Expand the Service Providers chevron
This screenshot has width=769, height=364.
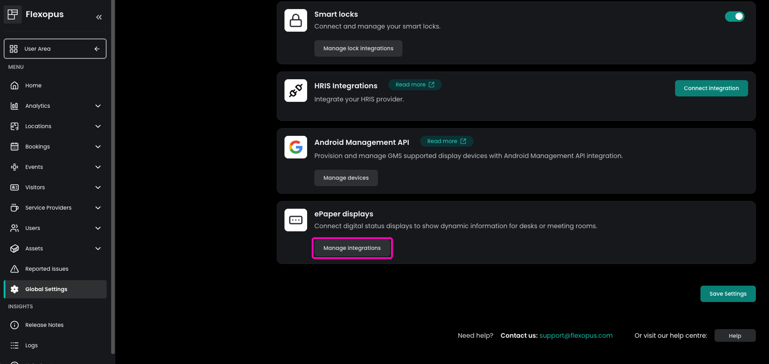click(98, 208)
